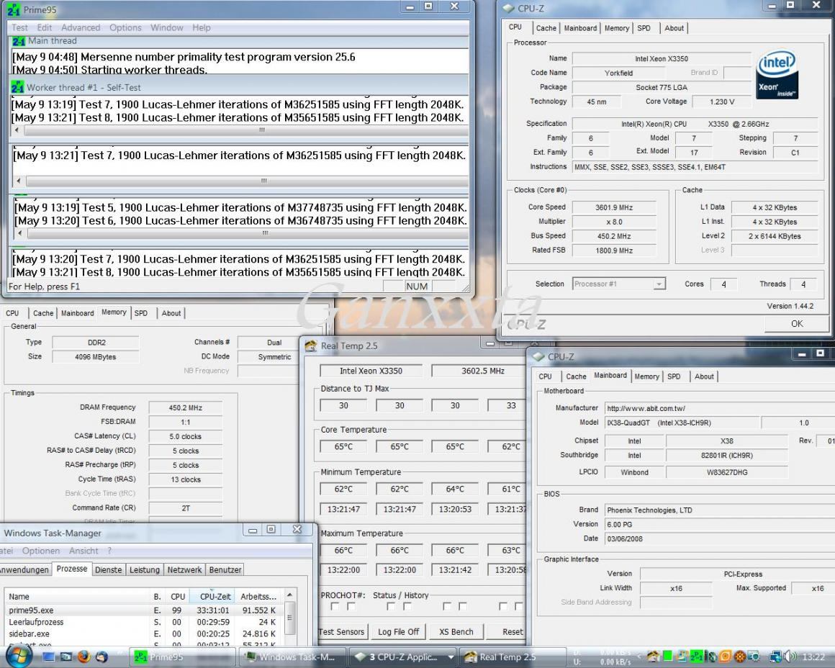Tick the rightmost PROCHOT# Status/History checkbox
The image size is (835, 668).
point(519,607)
